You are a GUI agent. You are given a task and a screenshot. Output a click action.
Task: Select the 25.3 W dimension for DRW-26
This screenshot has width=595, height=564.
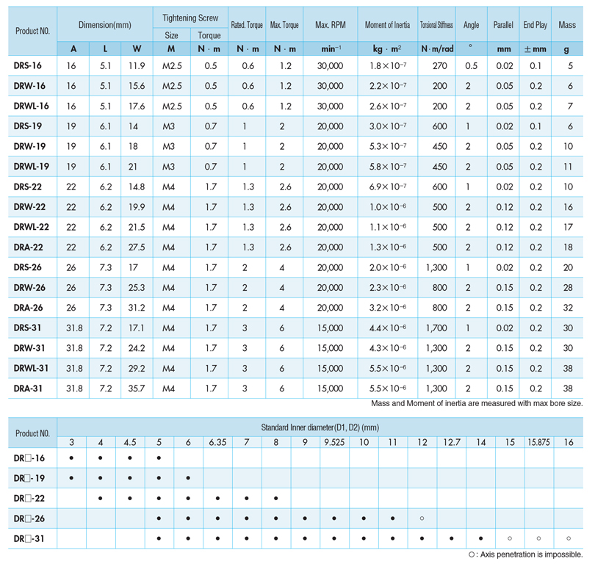point(137,287)
